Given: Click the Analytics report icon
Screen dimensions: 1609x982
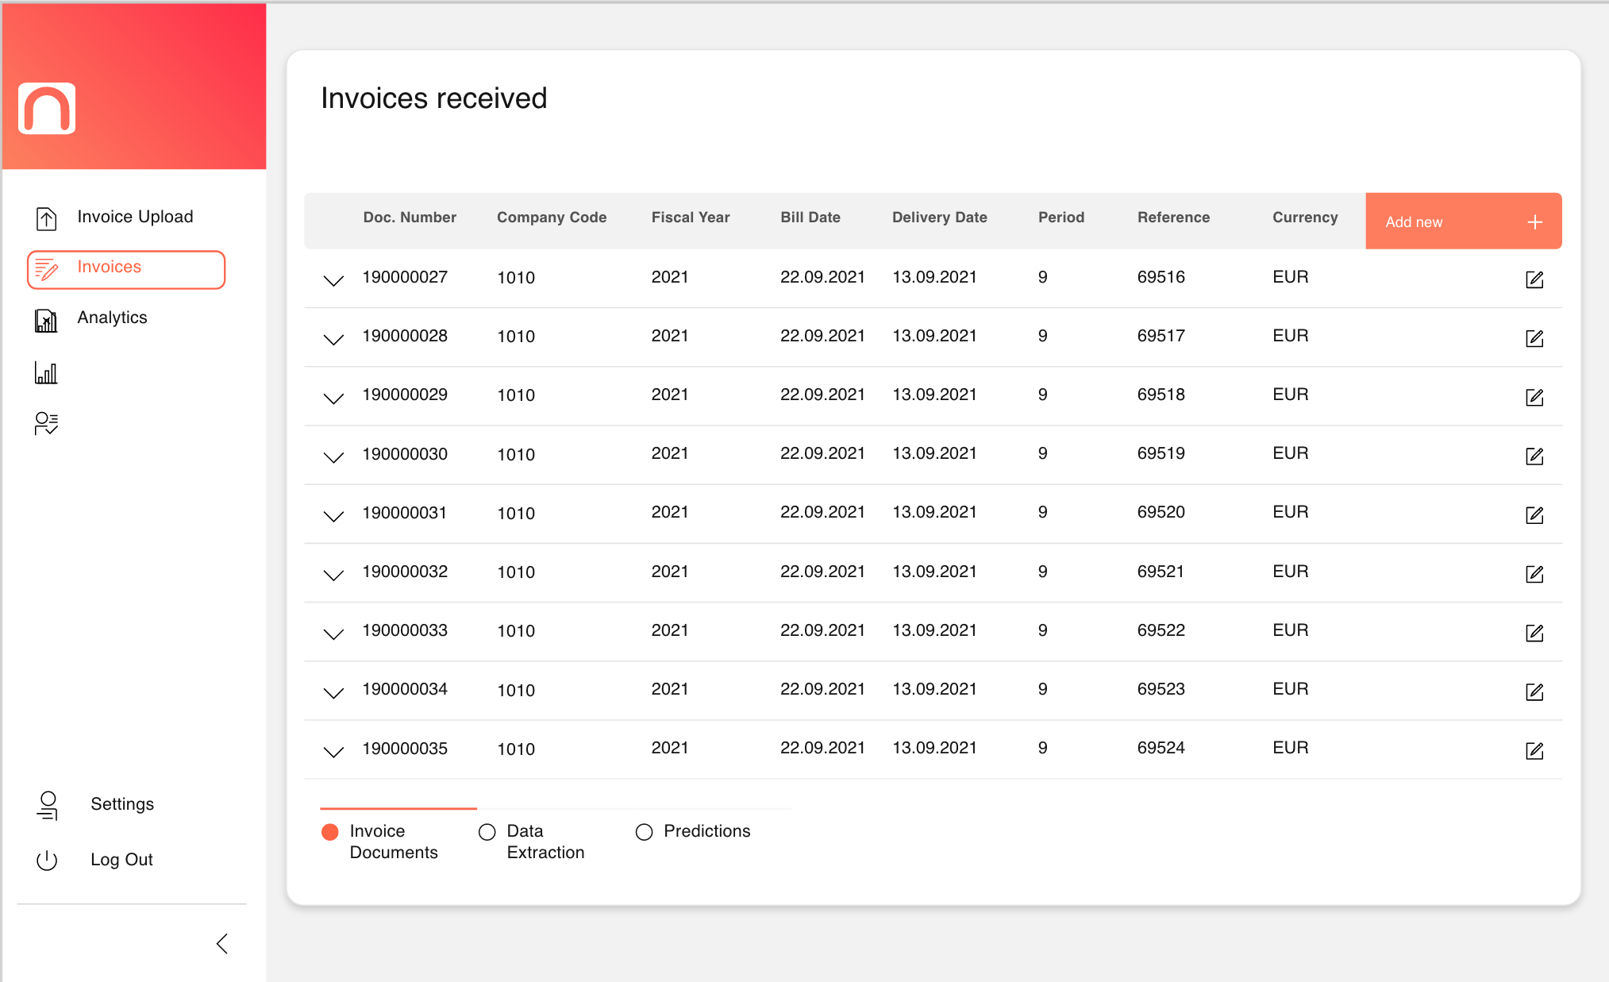Looking at the screenshot, I should coord(46,320).
